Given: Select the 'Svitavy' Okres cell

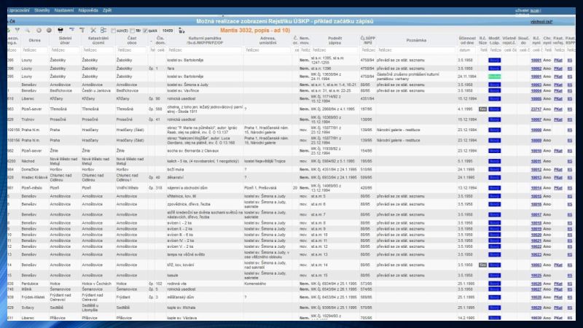Looking at the screenshot, I should (29, 308).
